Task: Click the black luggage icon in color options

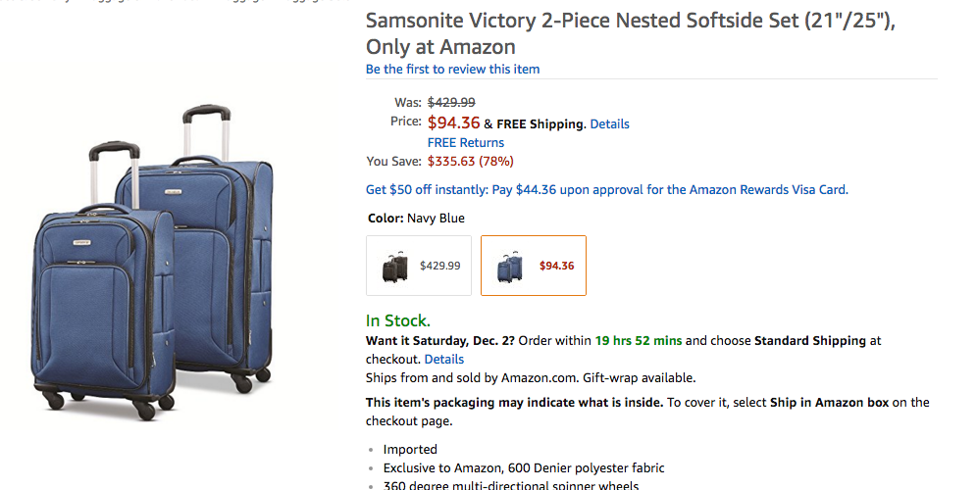Action: click(x=395, y=266)
